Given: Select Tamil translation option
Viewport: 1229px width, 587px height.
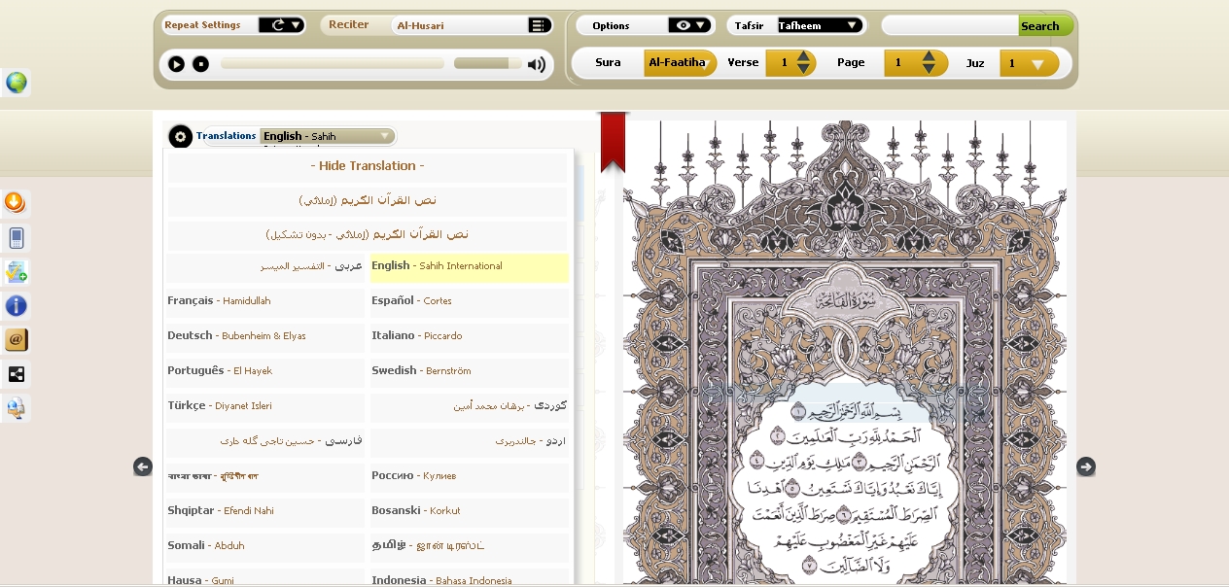Looking at the screenshot, I should [469, 546].
